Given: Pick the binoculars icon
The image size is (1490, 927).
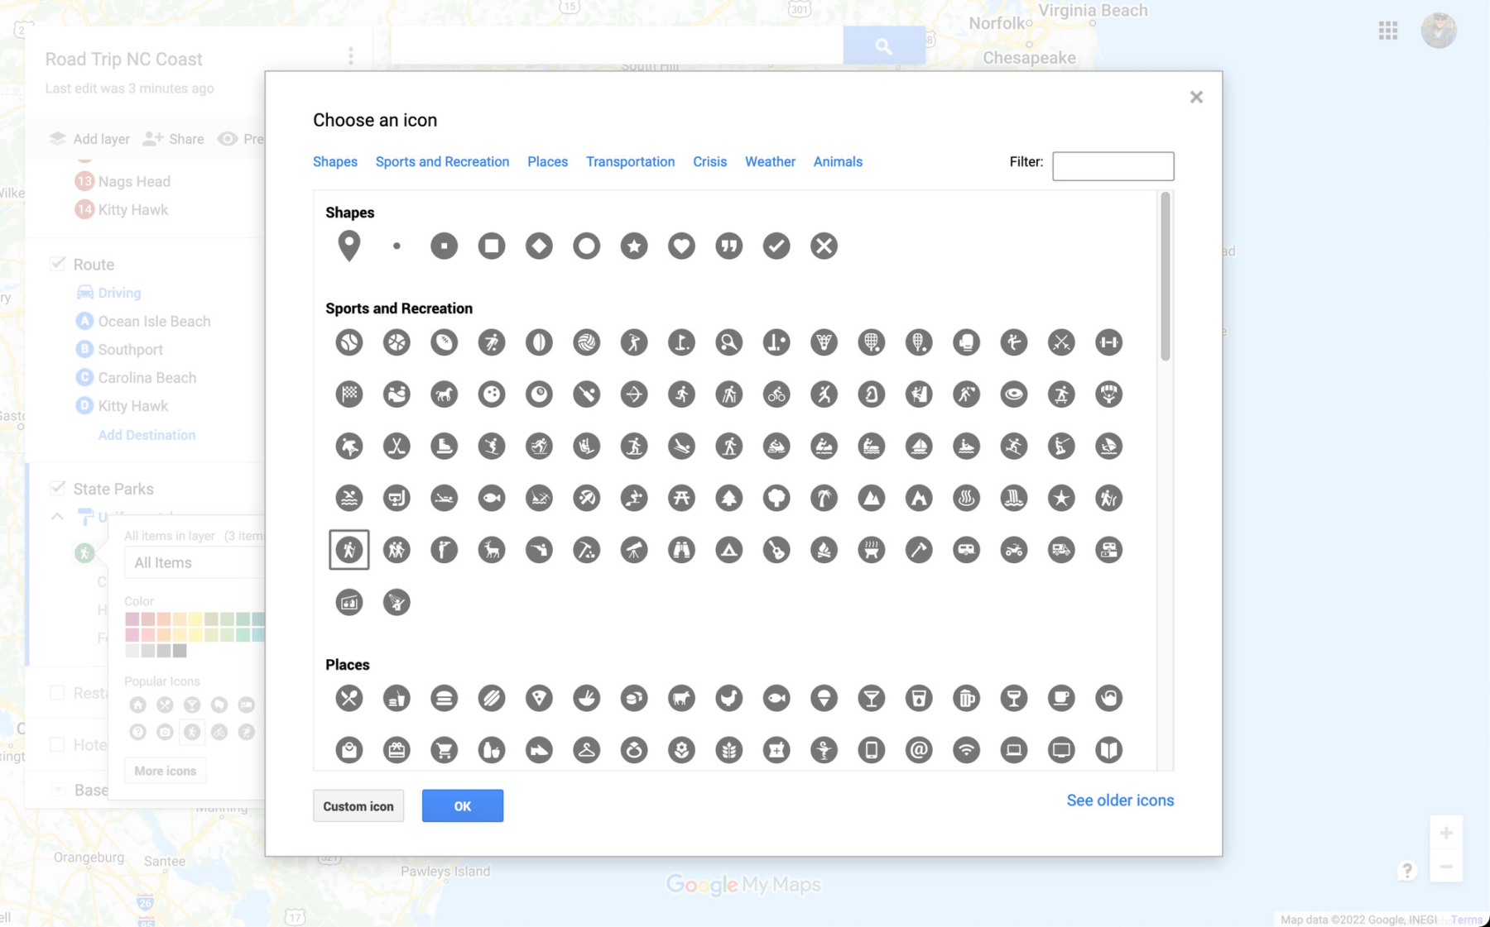Looking at the screenshot, I should point(681,550).
